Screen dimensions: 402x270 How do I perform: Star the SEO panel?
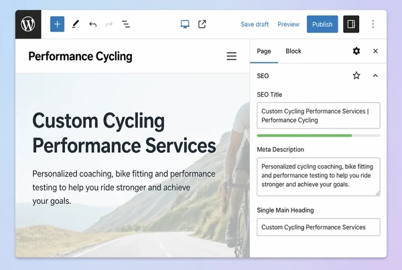[x=356, y=76]
